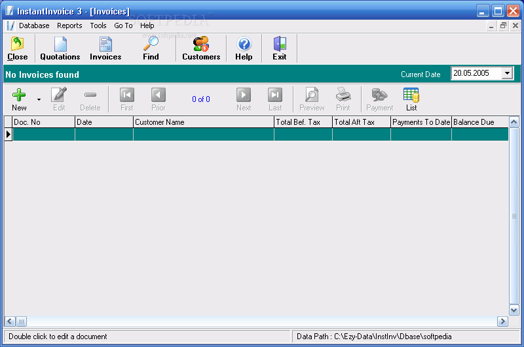The image size is (524, 347).
Task: Click the document icon beside Database menu
Action: tap(10, 25)
